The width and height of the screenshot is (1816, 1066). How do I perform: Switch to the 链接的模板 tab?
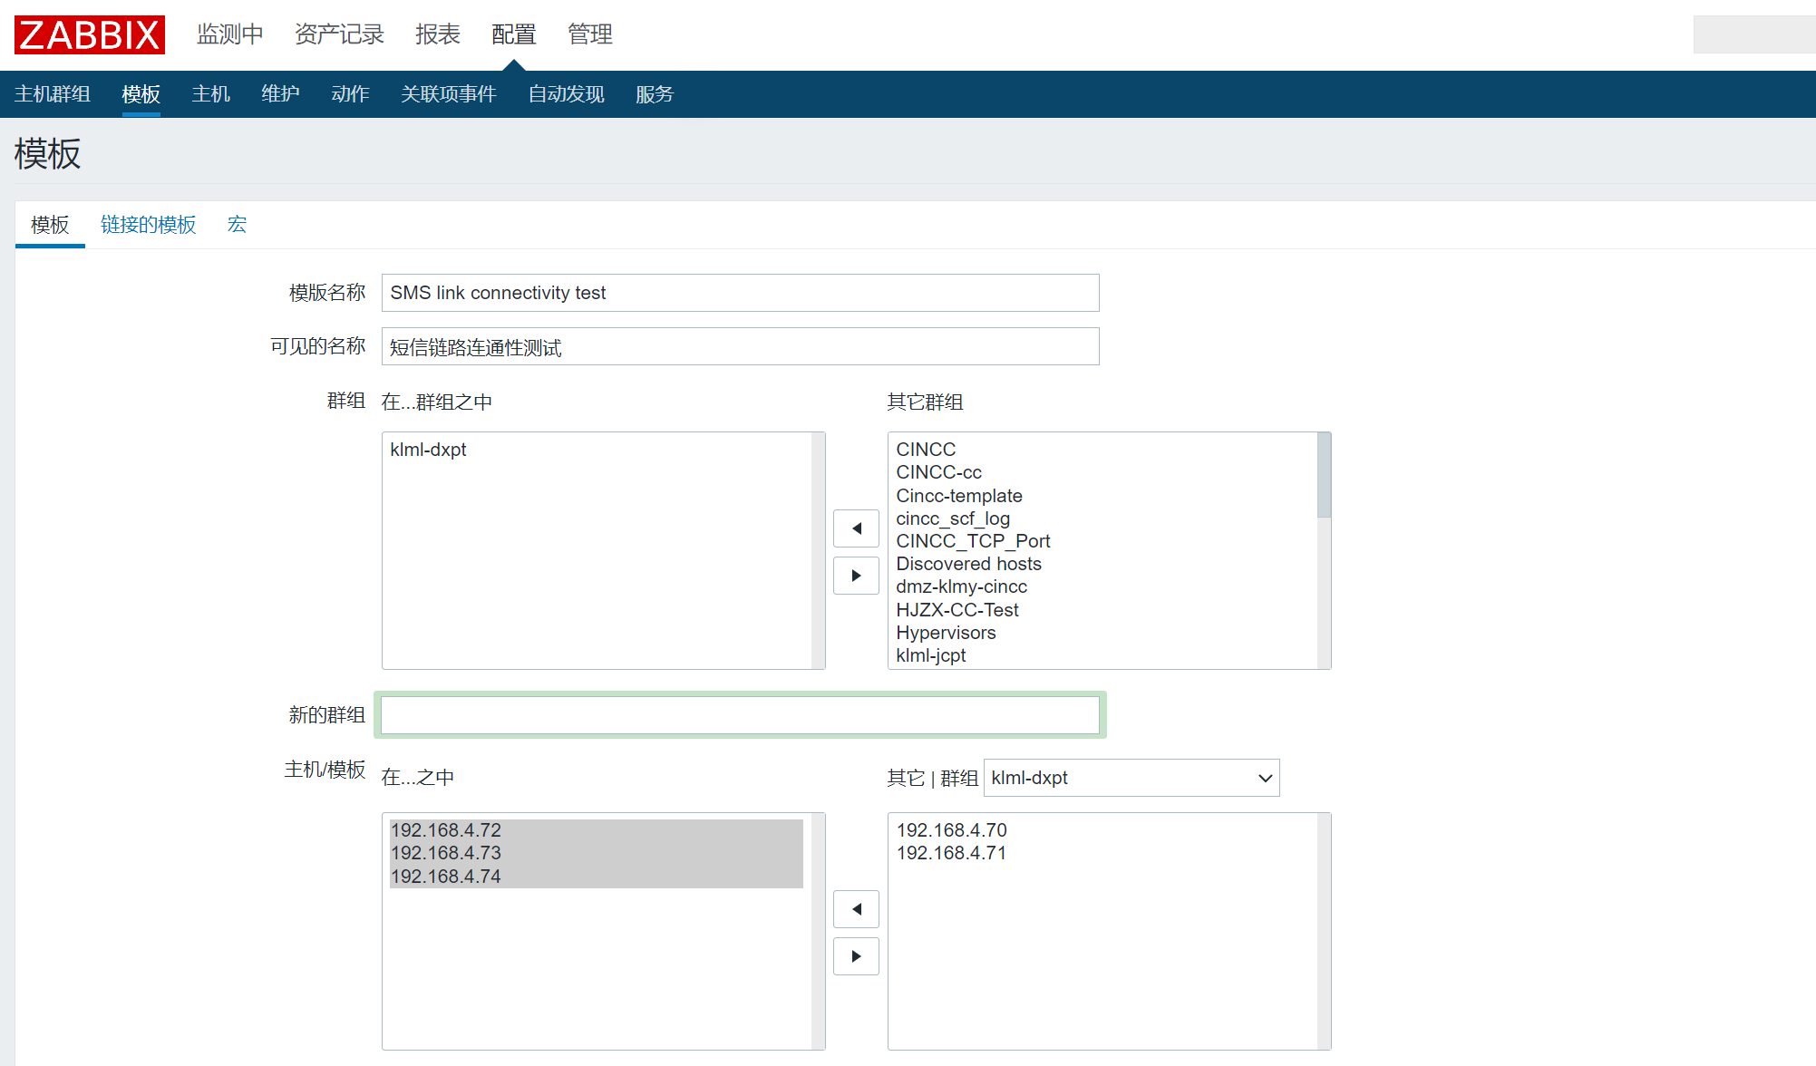point(148,225)
